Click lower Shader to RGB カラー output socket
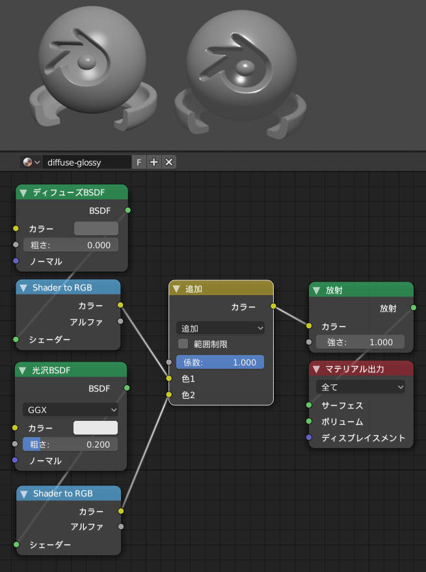Image resolution: width=426 pixels, height=572 pixels. click(x=121, y=511)
